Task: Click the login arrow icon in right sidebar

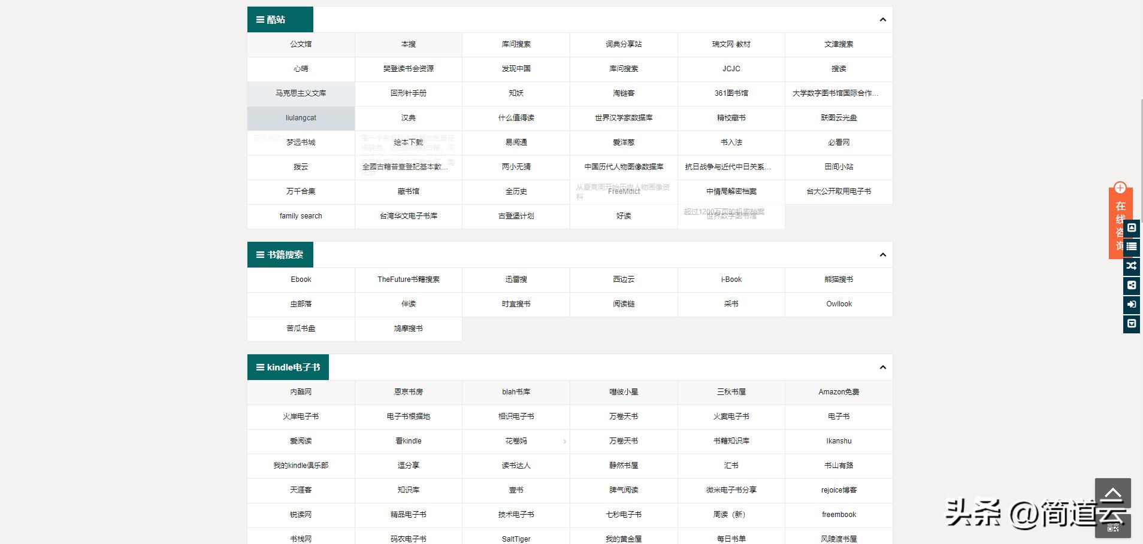Action: (1131, 305)
